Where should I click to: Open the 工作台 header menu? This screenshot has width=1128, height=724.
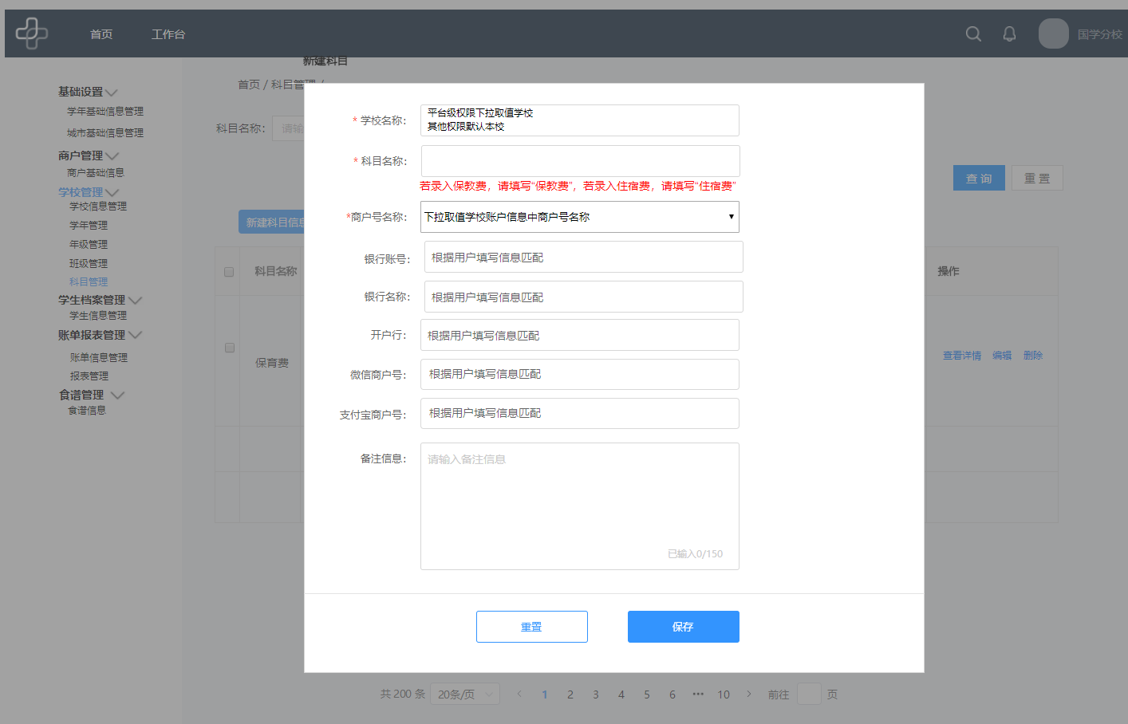[x=168, y=34]
